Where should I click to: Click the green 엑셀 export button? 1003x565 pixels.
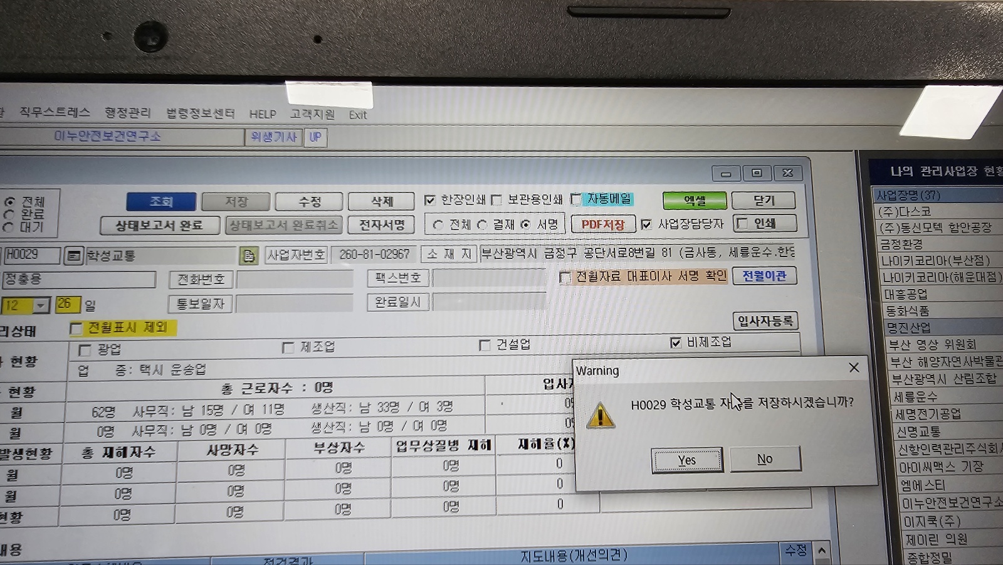coord(695,201)
